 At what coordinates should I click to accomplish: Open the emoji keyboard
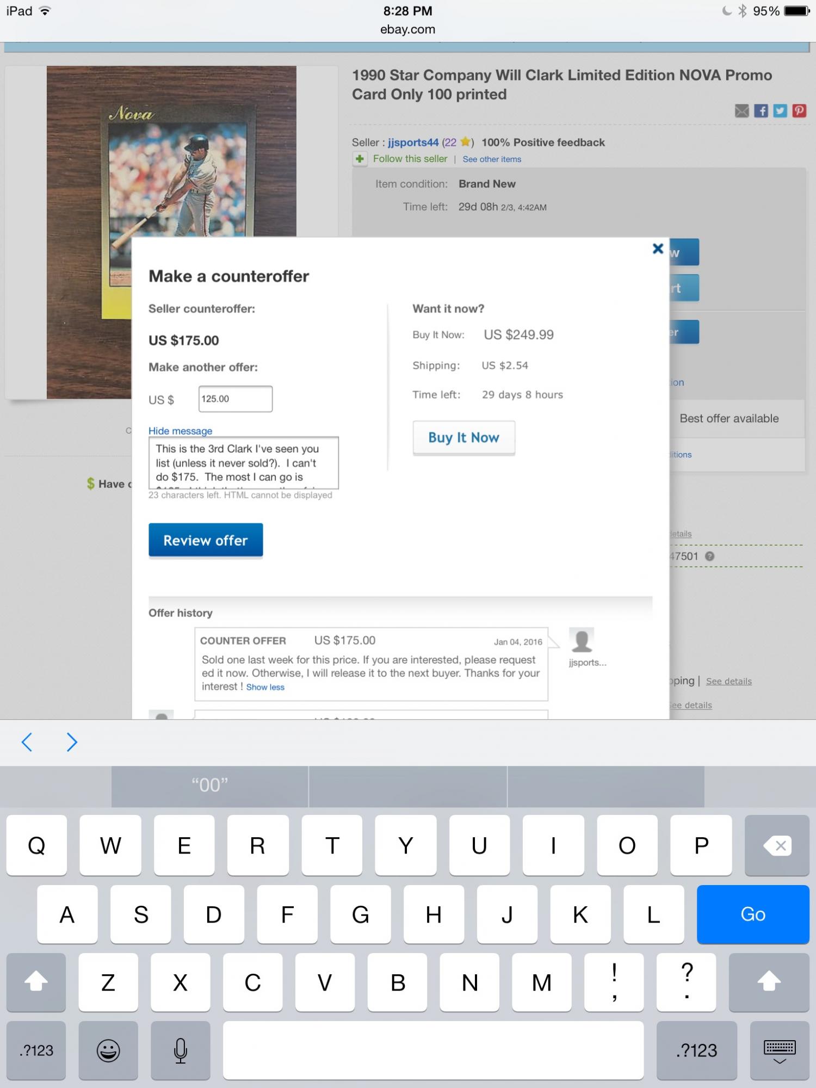click(108, 1050)
